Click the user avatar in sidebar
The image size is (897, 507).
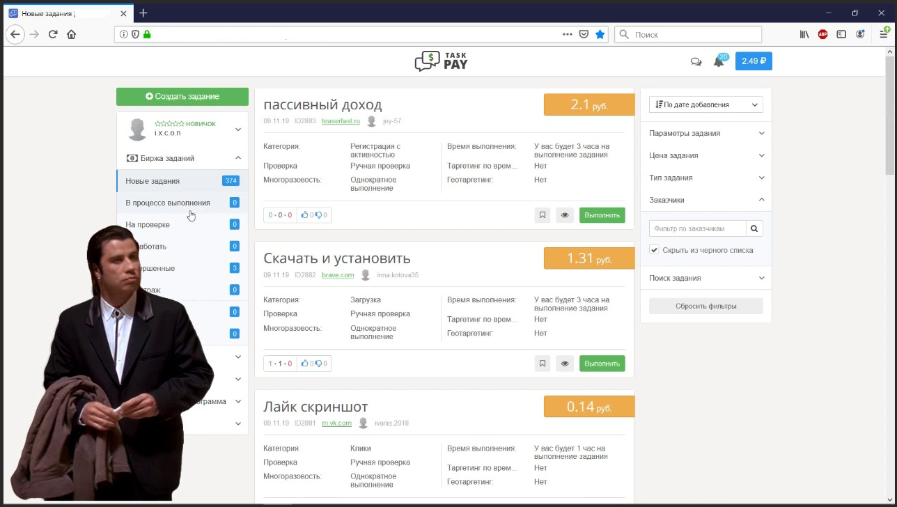pyautogui.click(x=137, y=129)
